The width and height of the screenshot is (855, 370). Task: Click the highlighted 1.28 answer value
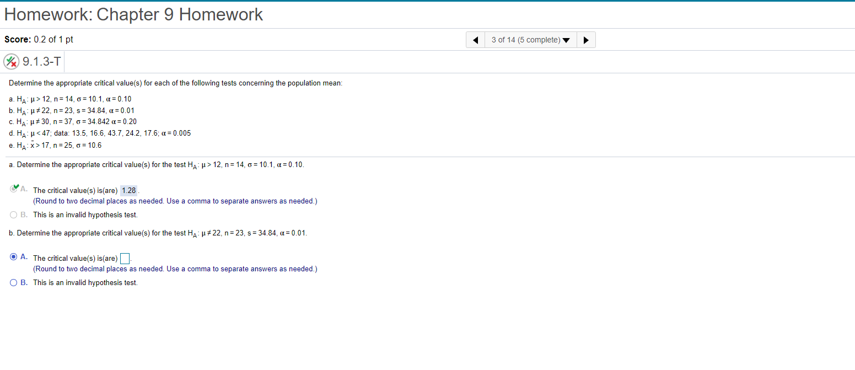coord(128,190)
